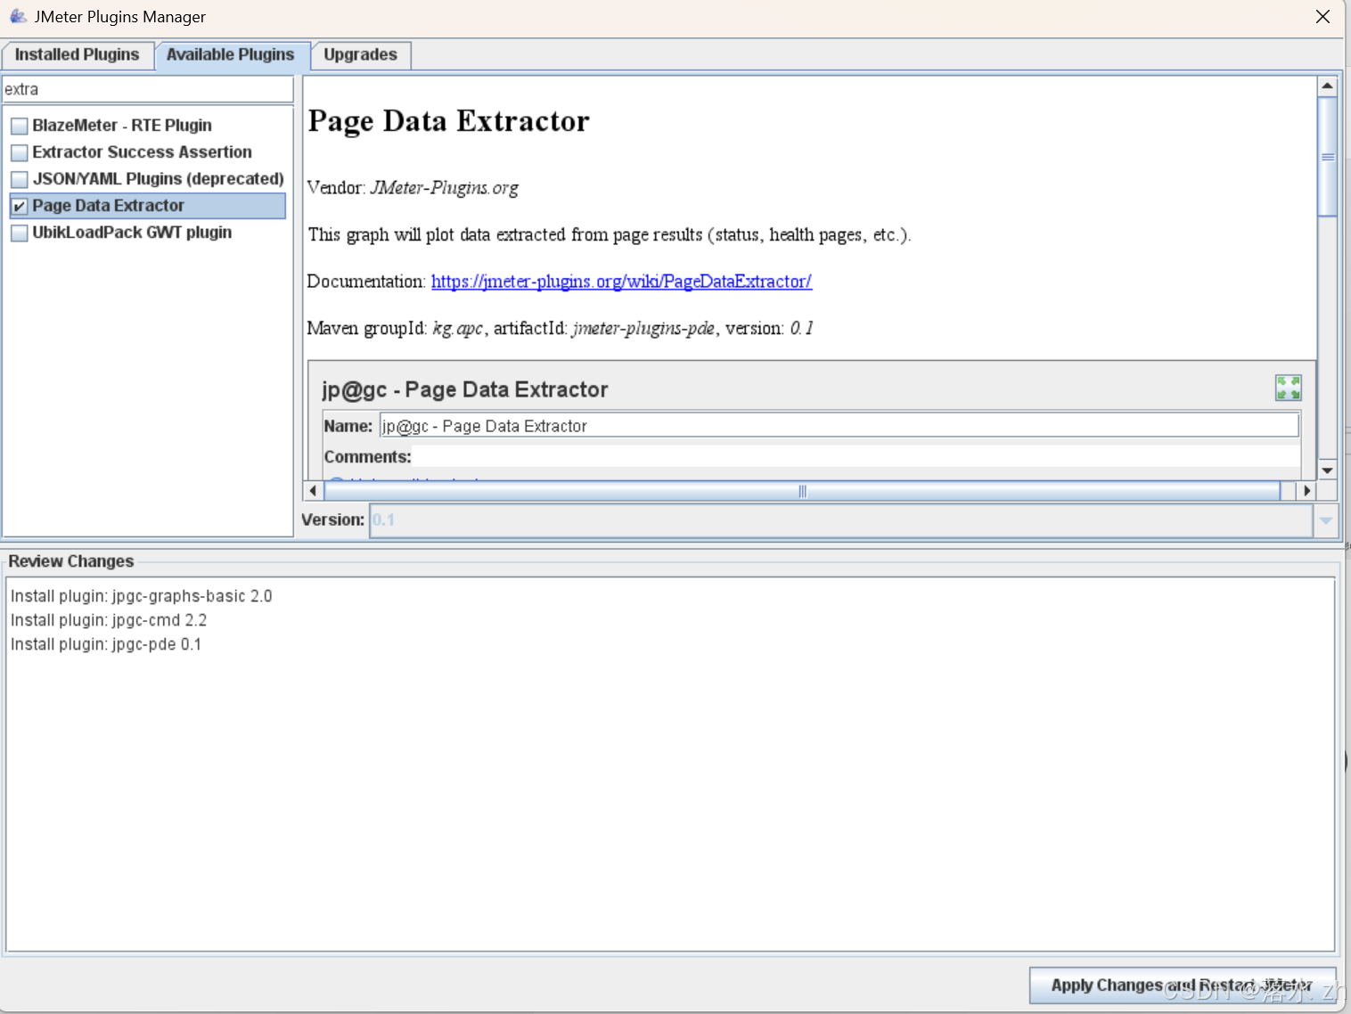This screenshot has height=1014, width=1351.
Task: Check the BlazeMeter - RTE Plugin checkbox
Action: point(19,126)
